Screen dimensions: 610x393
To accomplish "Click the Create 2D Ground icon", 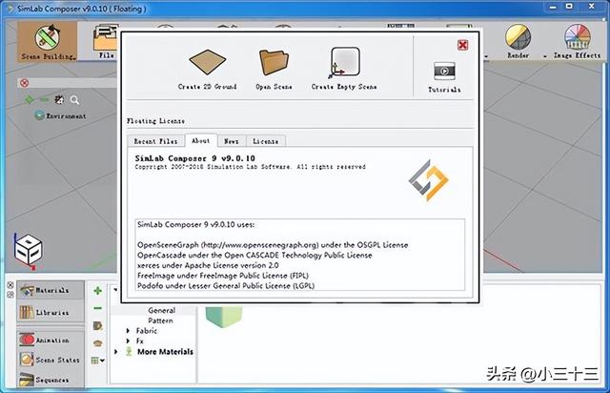I will click(208, 62).
